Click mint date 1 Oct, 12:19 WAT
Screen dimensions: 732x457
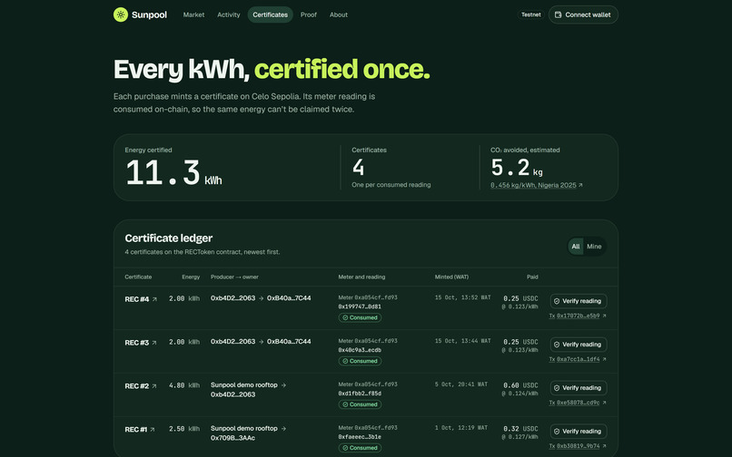[x=461, y=428]
